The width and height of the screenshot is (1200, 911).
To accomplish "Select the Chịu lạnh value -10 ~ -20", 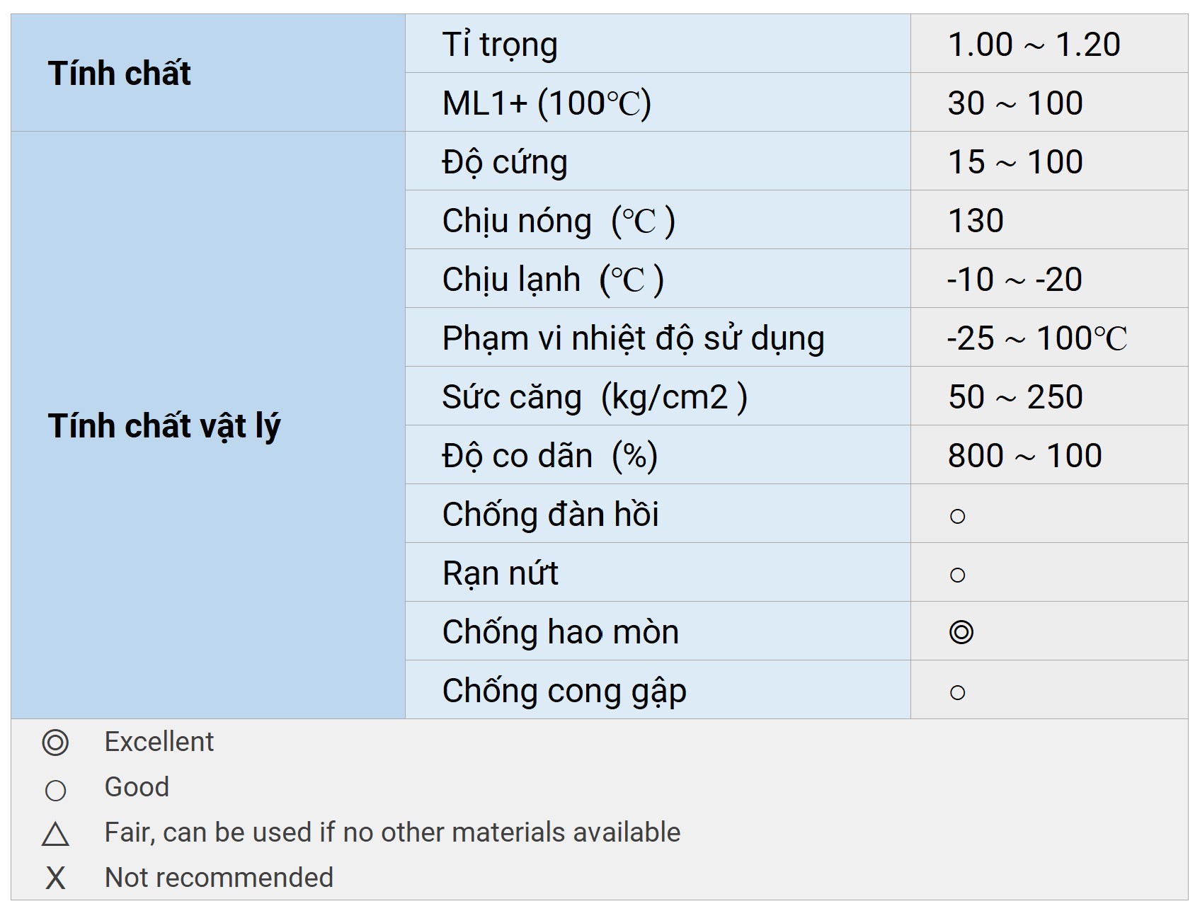I will (1014, 280).
